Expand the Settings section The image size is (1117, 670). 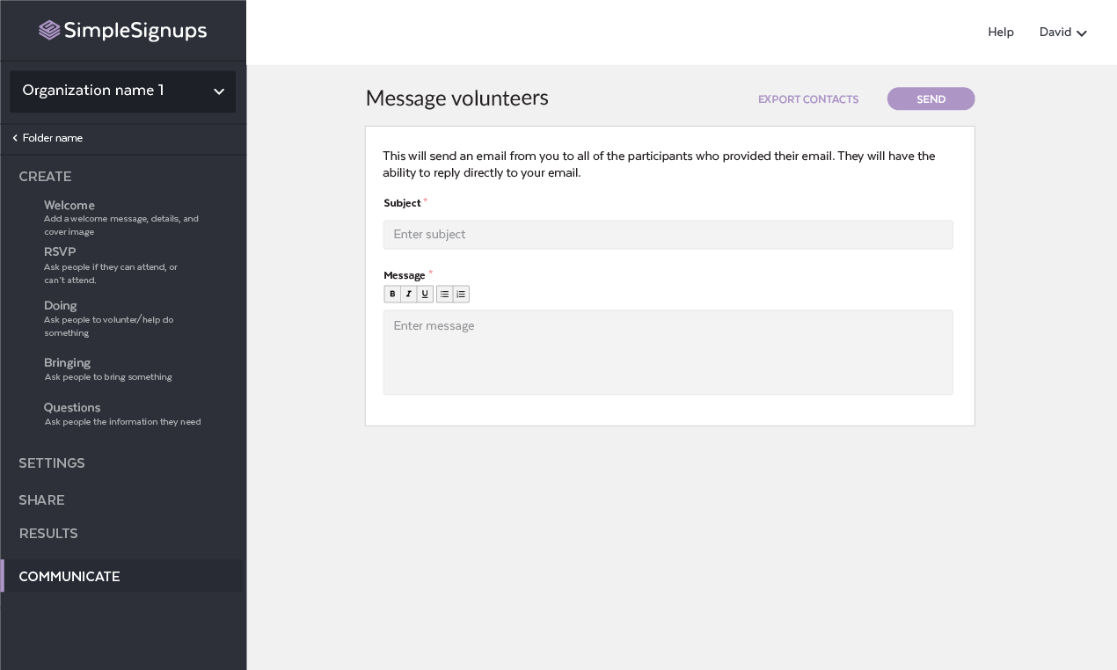(52, 463)
